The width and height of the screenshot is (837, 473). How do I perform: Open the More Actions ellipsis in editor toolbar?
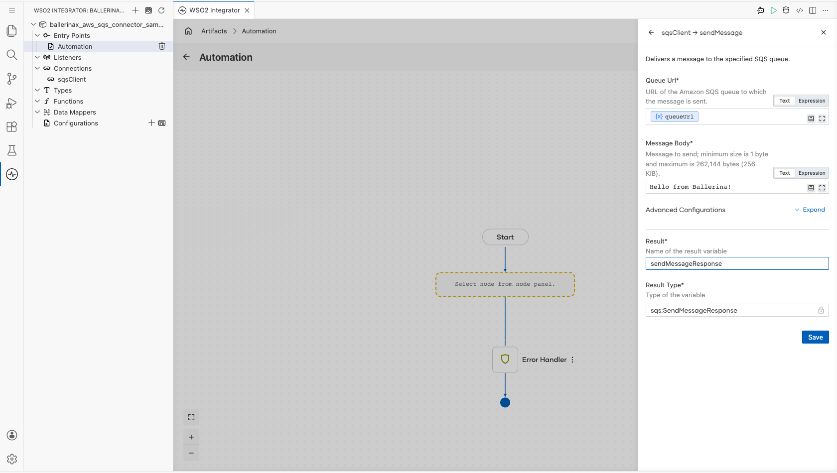[x=826, y=10]
